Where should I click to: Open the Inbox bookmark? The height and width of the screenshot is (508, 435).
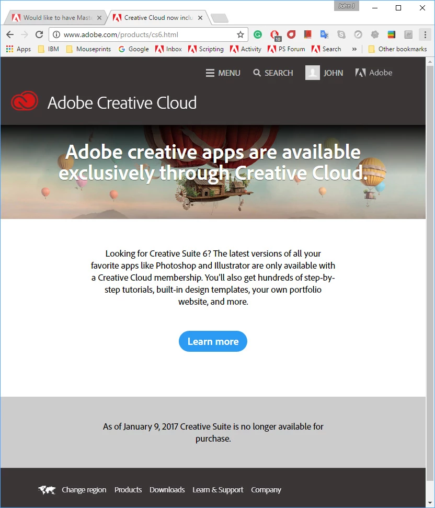click(168, 49)
